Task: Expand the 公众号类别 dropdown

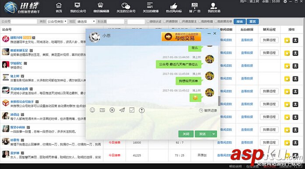Action: [x=57, y=21]
